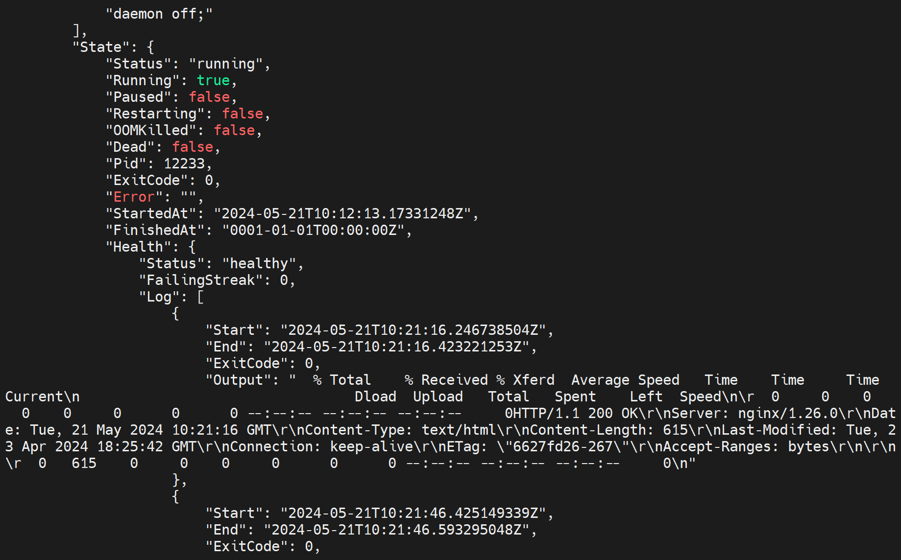Click the "healthy" status value
The height and width of the screenshot is (560, 901).
point(259,263)
